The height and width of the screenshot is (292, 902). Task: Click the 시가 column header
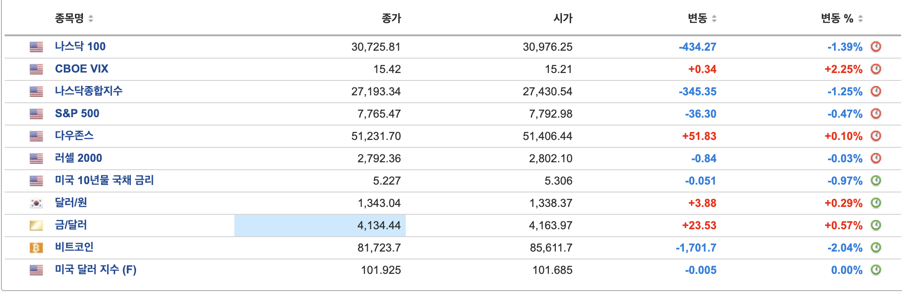[x=563, y=19]
